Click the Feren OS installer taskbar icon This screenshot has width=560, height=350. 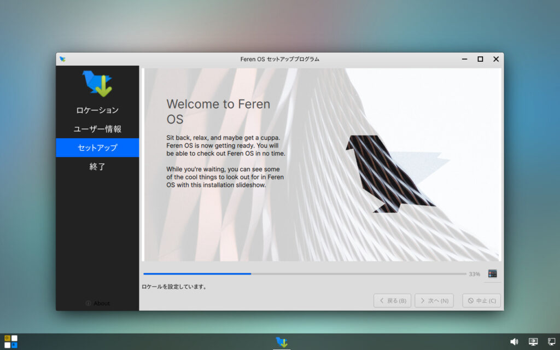[x=282, y=342]
